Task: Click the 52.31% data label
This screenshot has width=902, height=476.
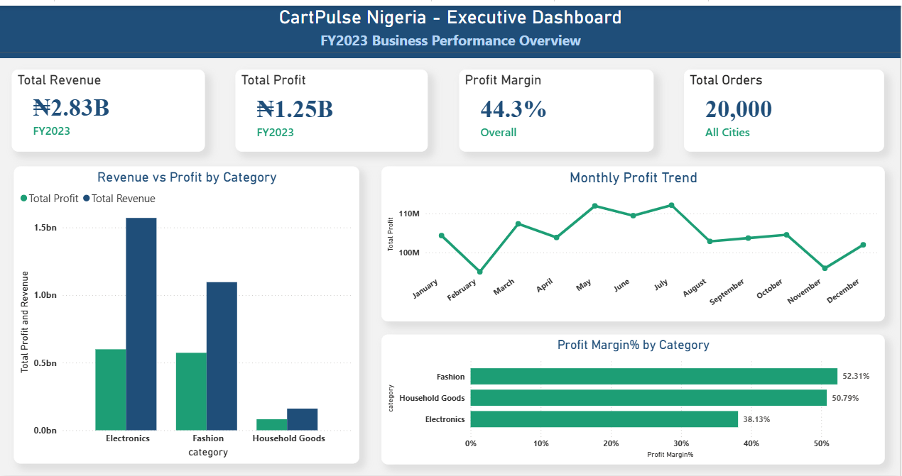Action: [x=856, y=377]
